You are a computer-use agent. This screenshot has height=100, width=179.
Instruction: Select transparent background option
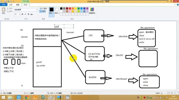[43, 11]
